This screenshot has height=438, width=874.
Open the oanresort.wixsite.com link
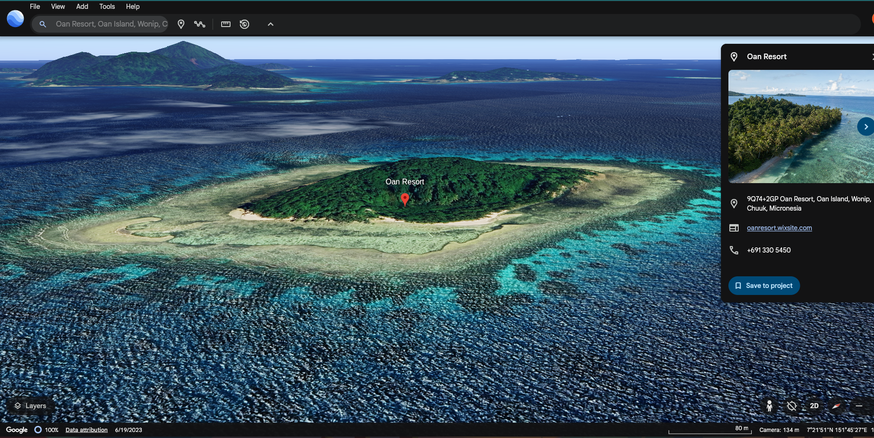click(x=779, y=228)
